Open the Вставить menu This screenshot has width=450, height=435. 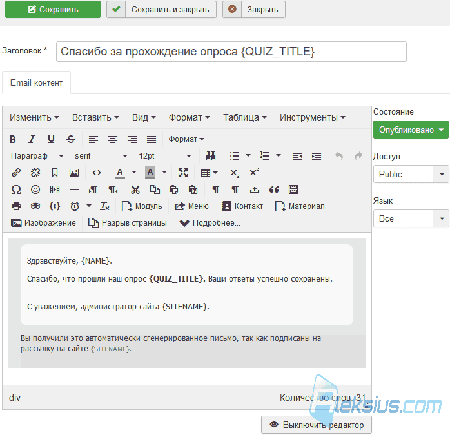pyautogui.click(x=95, y=117)
